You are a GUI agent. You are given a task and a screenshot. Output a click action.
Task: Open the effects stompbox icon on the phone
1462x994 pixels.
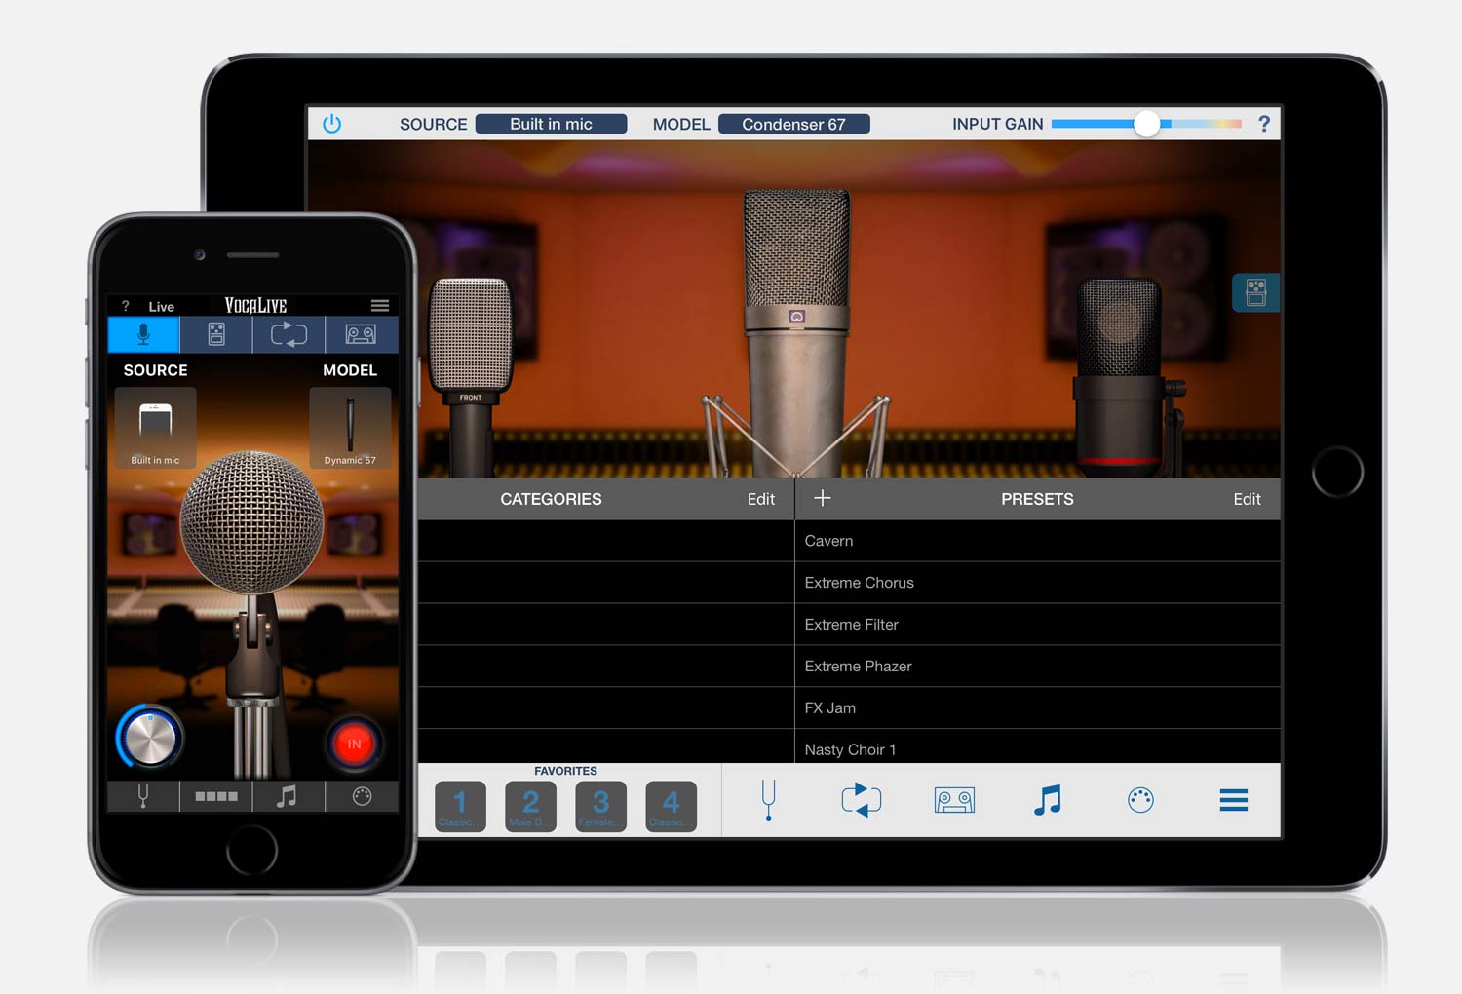pyautogui.click(x=215, y=334)
